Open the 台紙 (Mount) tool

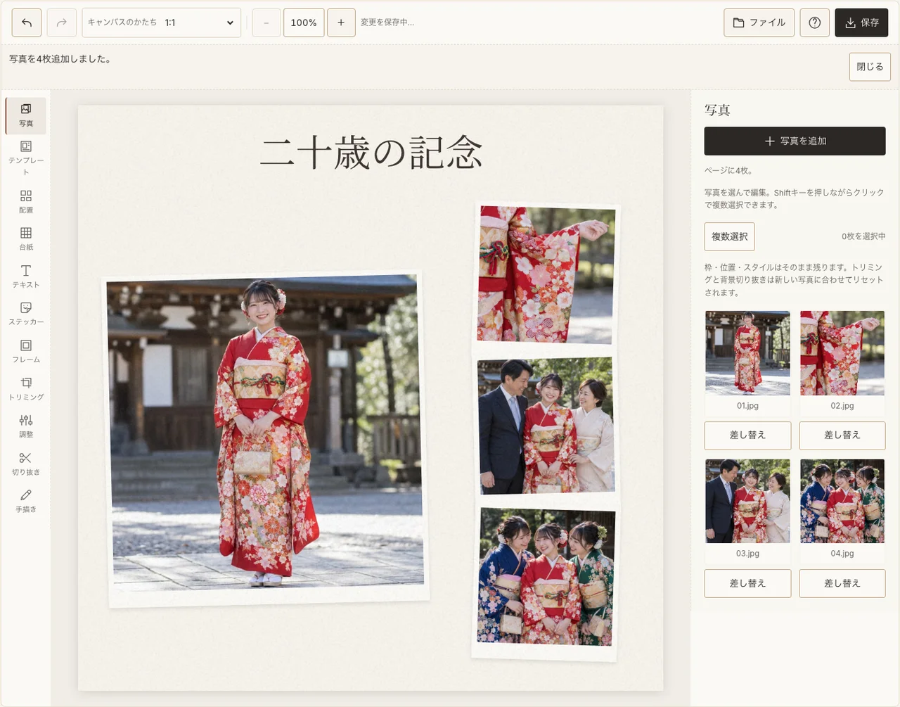pos(26,238)
